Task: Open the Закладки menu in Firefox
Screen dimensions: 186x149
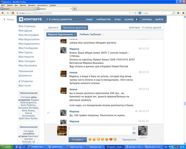Action: tap(32, 5)
